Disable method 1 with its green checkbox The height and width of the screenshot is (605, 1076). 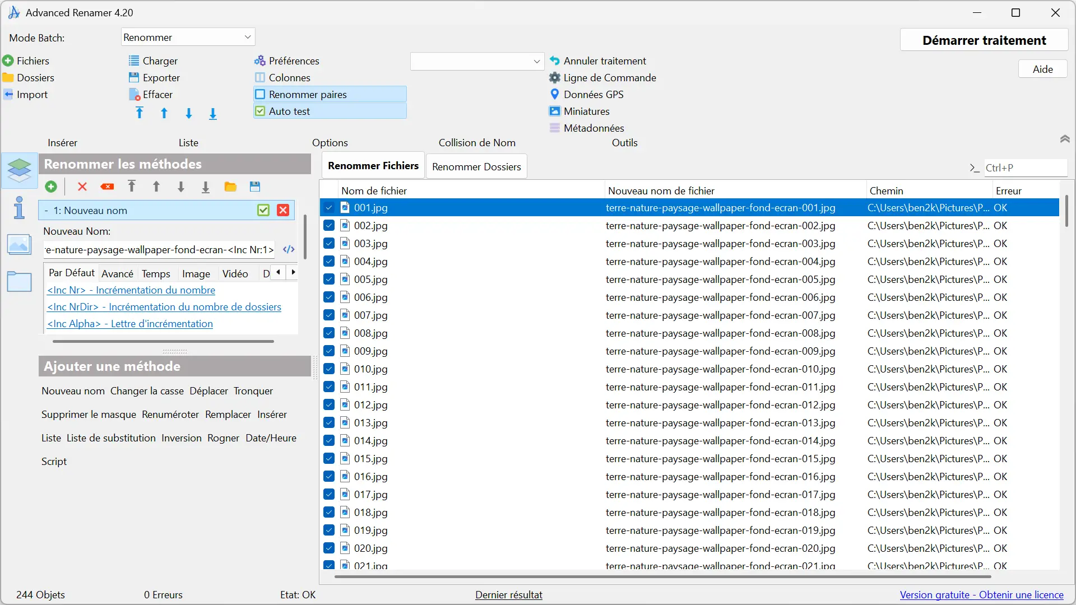pos(263,210)
